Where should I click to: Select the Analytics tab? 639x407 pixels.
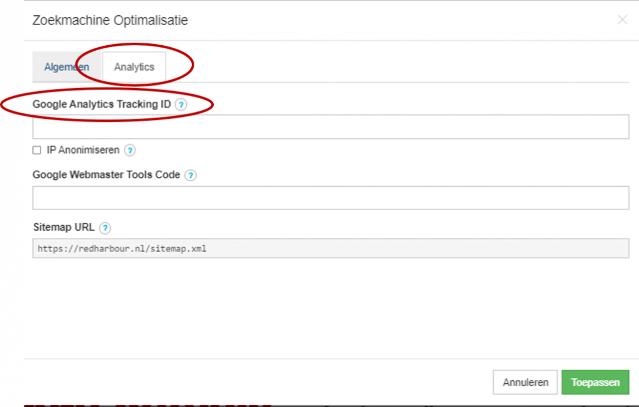click(x=134, y=67)
